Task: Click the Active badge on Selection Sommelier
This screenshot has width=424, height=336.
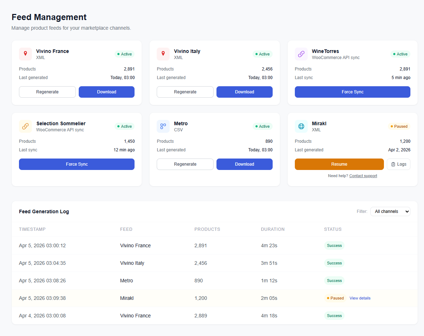Action: (125, 126)
